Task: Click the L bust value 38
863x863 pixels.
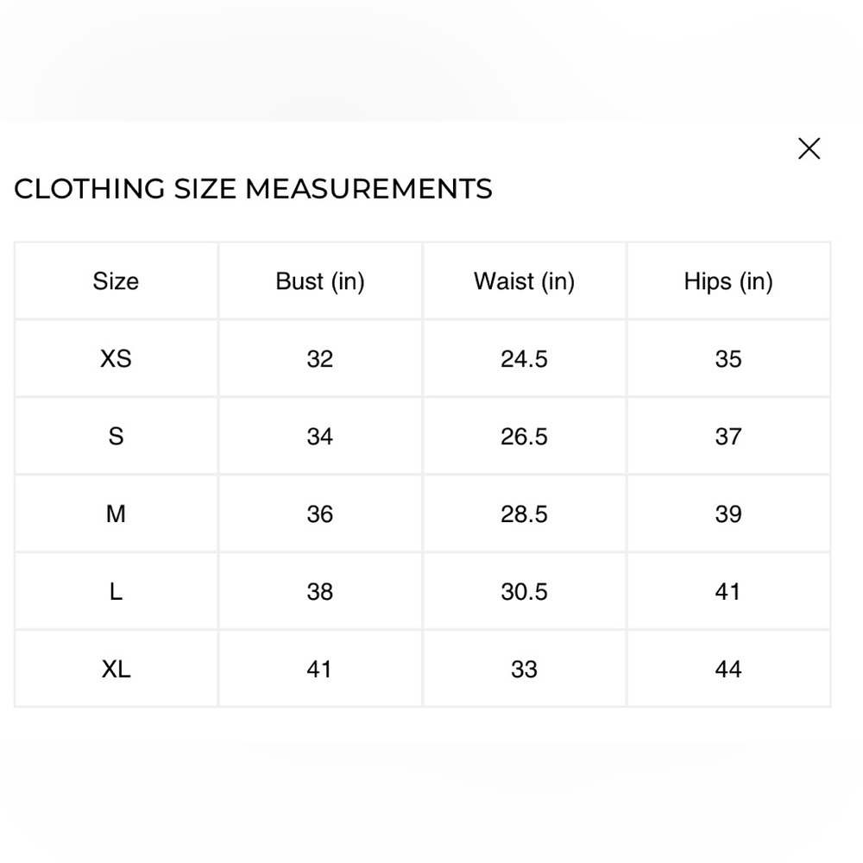Action: tap(320, 592)
